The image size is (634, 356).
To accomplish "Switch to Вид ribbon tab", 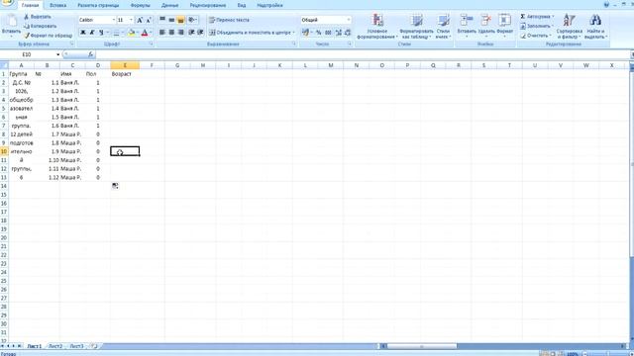I will [x=242, y=5].
